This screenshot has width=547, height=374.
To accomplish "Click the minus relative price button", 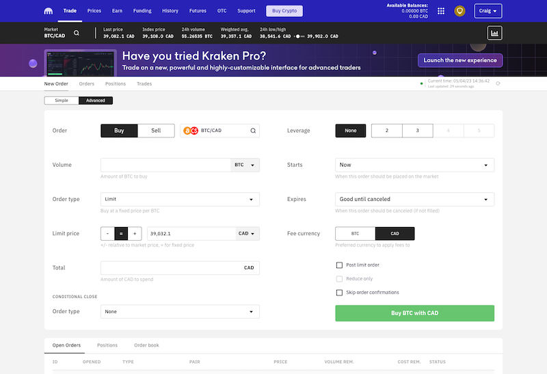I will (107, 233).
